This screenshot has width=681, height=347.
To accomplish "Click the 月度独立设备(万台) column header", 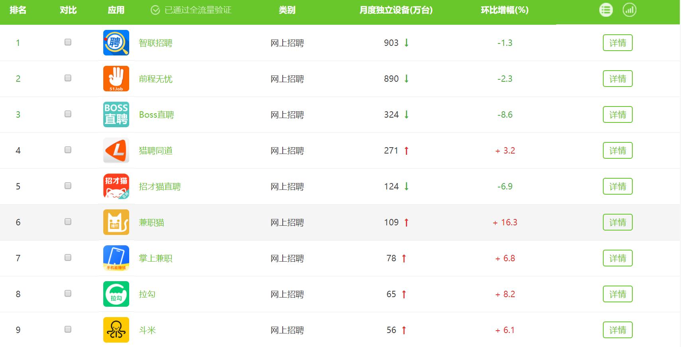I will click(396, 10).
